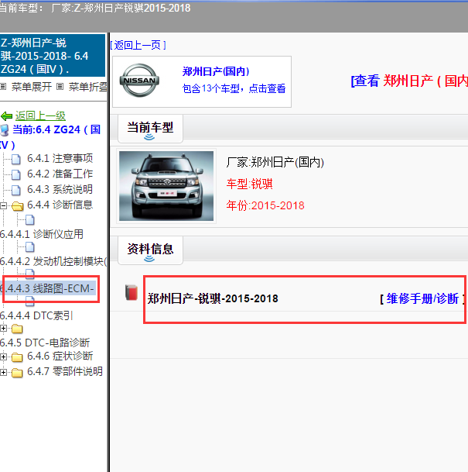Click the 菜单展开 list icon
This screenshot has height=472, width=468.
coord(3,87)
